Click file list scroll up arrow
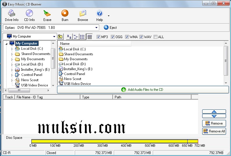 coord(226,43)
